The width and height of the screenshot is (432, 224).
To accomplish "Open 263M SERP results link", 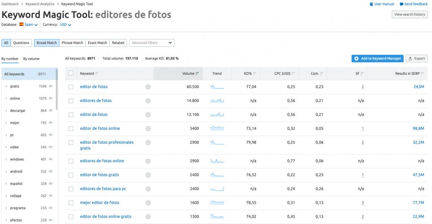I will click(419, 87).
